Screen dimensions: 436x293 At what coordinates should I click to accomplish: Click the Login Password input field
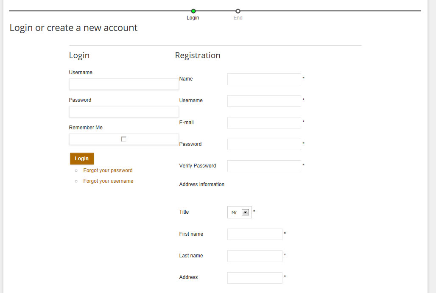[x=124, y=112]
